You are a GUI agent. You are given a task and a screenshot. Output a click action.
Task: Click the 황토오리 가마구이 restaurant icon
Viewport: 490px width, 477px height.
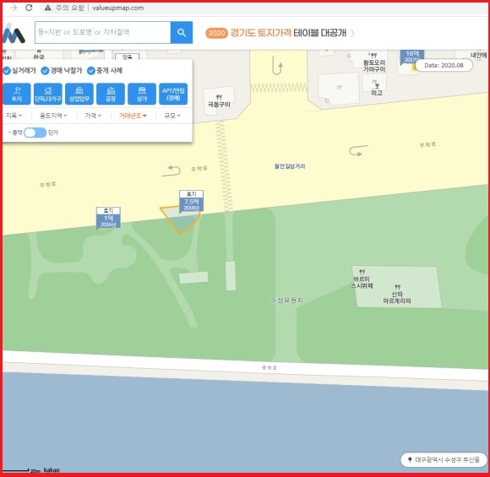[373, 56]
